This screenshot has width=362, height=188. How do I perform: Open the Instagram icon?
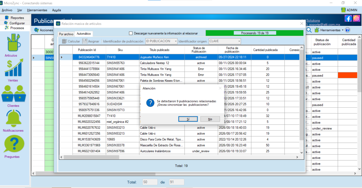(356, 18)
